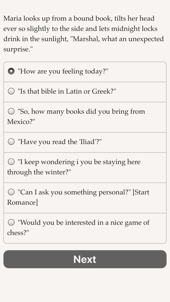Select the "Can I ask you something personal?" radio button
This screenshot has height=302, width=170.
point(11,192)
